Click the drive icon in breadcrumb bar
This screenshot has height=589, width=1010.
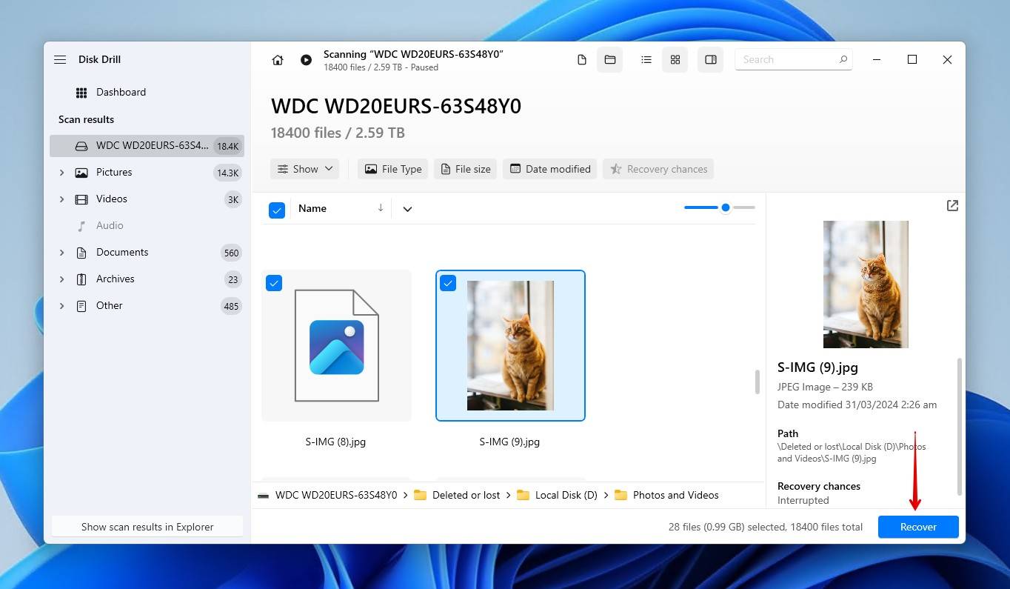click(x=263, y=496)
